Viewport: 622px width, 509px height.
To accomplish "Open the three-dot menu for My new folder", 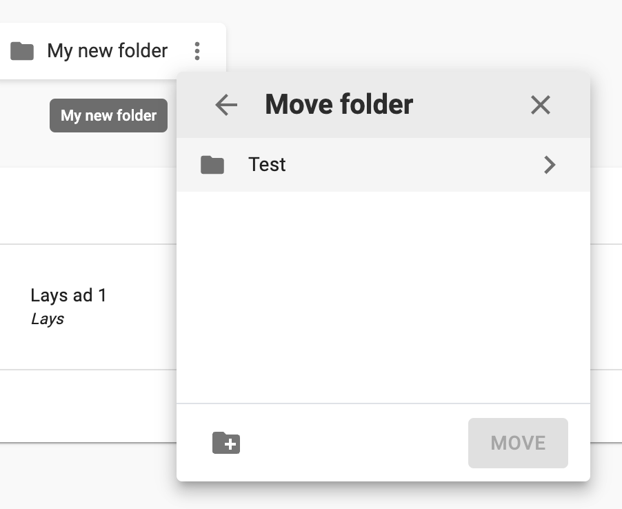I will tap(197, 51).
